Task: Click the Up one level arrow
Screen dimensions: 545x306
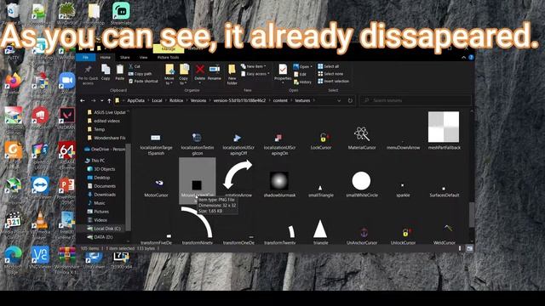Action: (109, 100)
